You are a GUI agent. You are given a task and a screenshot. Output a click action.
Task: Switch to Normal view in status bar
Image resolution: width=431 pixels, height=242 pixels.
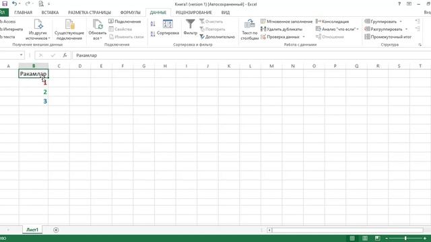pos(352,238)
